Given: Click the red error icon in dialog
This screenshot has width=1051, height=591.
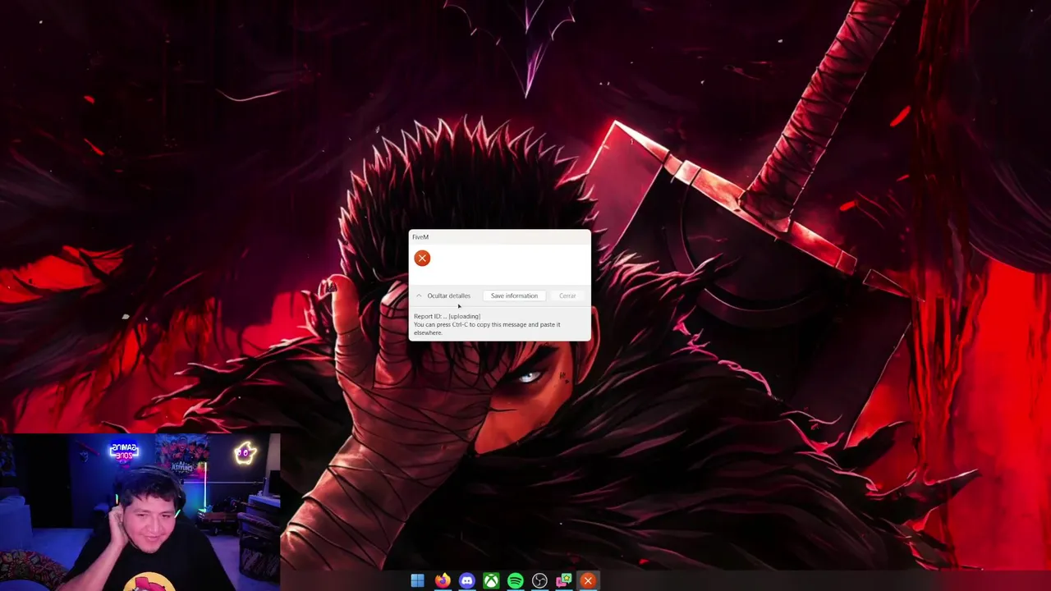Looking at the screenshot, I should 422,259.
